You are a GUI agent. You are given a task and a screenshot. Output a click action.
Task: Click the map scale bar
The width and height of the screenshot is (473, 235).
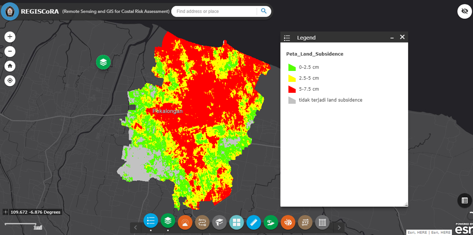pyautogui.click(x=23, y=226)
